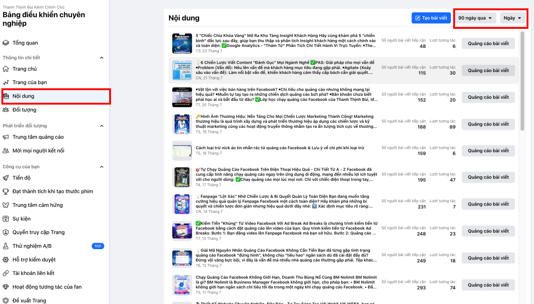
Task: Collapse the Công cụ của bạn section
Action: (x=102, y=167)
